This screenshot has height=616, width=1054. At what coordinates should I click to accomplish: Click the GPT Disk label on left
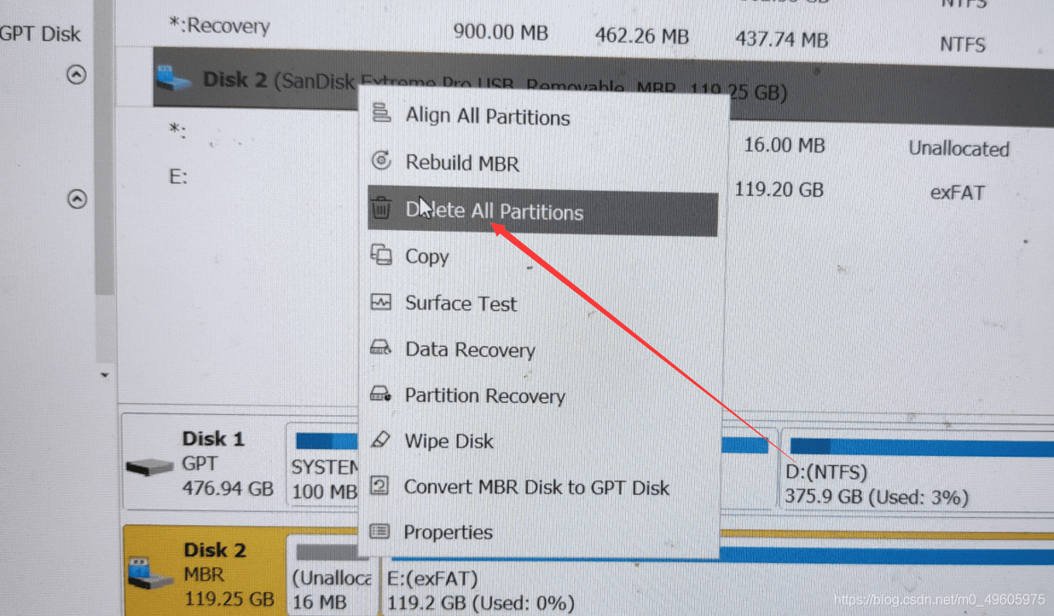[x=40, y=35]
